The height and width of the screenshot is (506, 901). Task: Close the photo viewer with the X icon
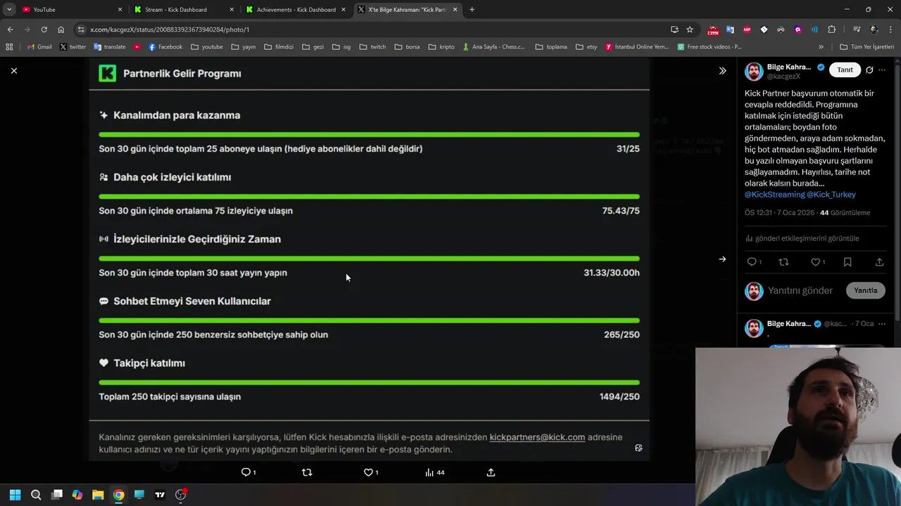[13, 70]
